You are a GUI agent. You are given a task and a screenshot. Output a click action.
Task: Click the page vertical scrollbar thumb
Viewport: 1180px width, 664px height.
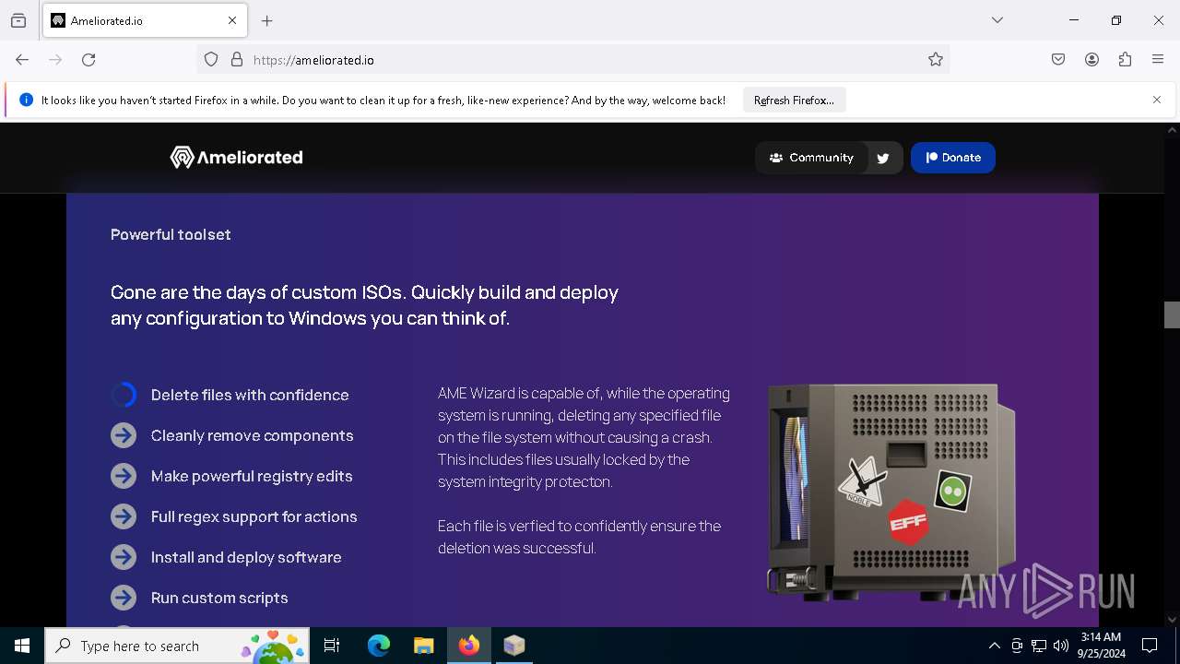click(x=1172, y=314)
